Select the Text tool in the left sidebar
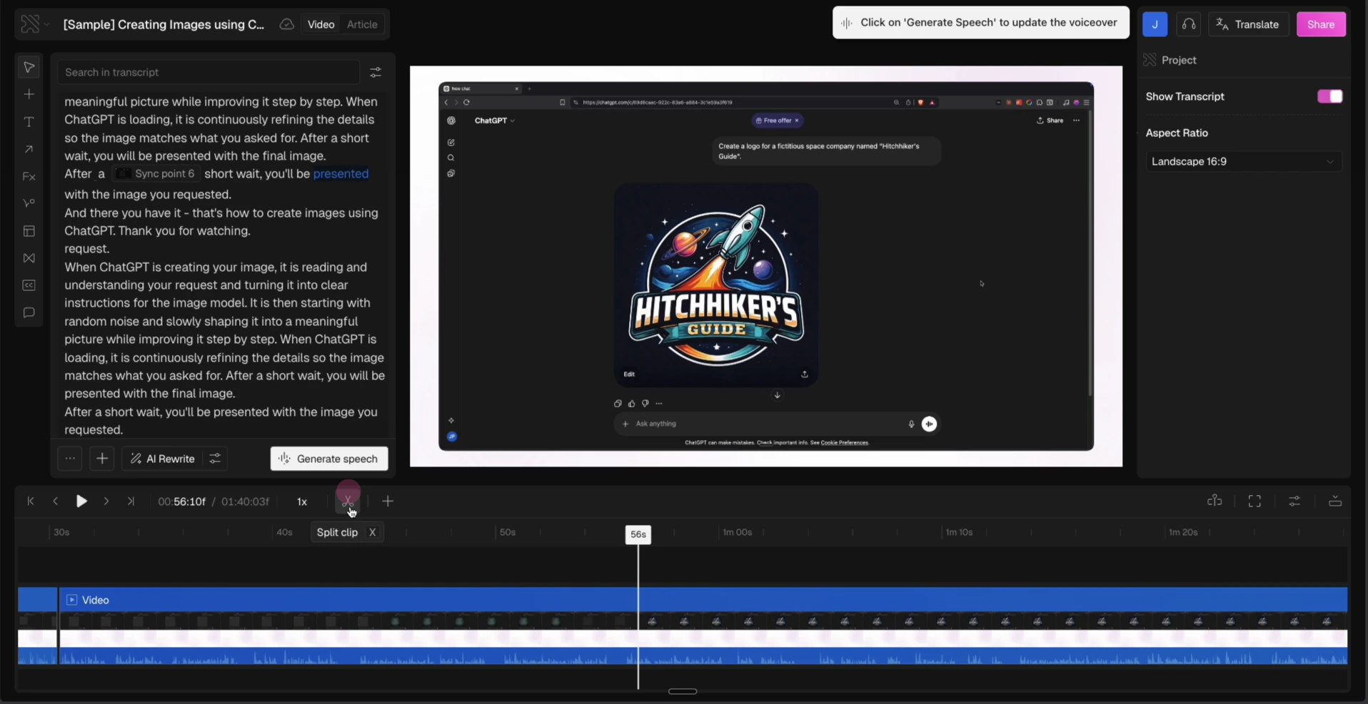This screenshot has height=704, width=1368. (x=29, y=122)
